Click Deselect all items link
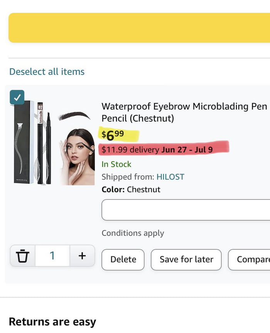The image size is (270, 333). point(47,72)
